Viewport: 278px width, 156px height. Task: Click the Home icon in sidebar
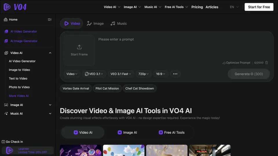pos(6,19)
